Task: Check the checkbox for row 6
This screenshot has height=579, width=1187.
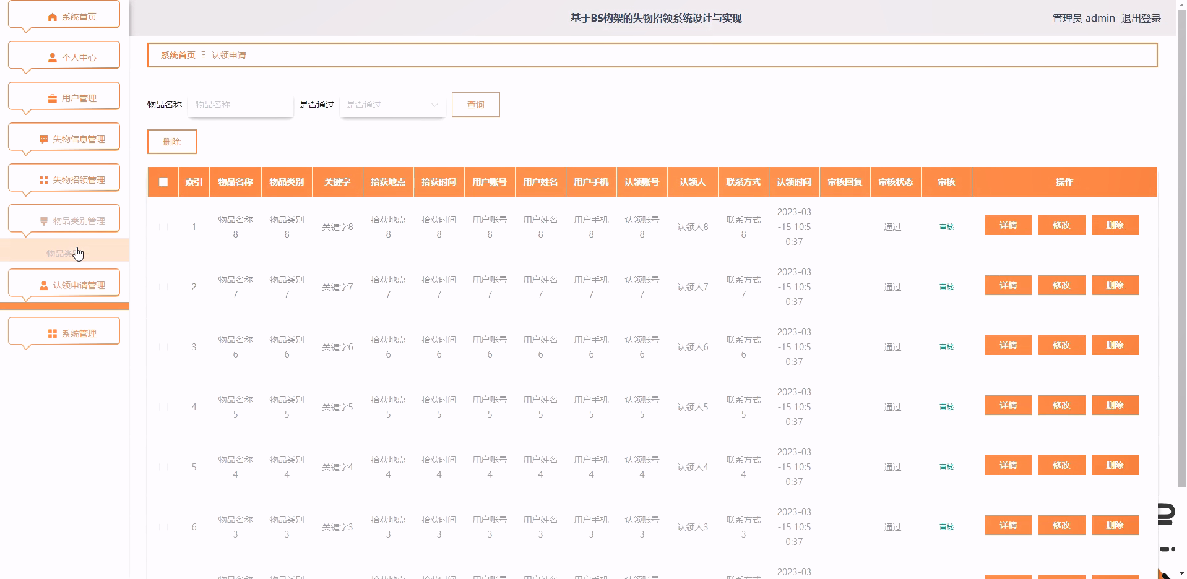Action: coord(163,527)
